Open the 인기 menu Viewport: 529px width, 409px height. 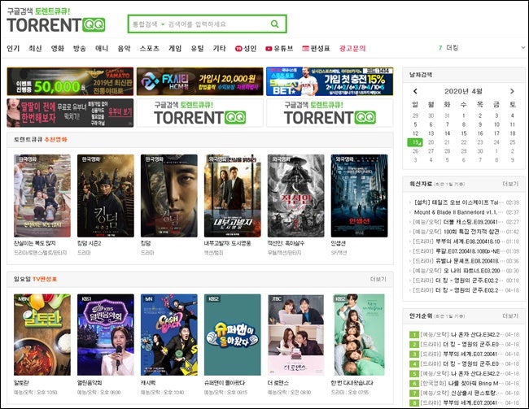[13, 48]
